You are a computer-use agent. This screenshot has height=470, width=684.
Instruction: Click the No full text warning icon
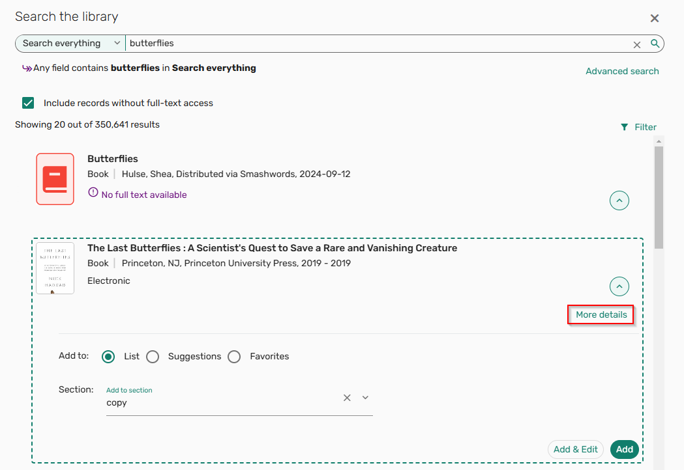point(93,194)
